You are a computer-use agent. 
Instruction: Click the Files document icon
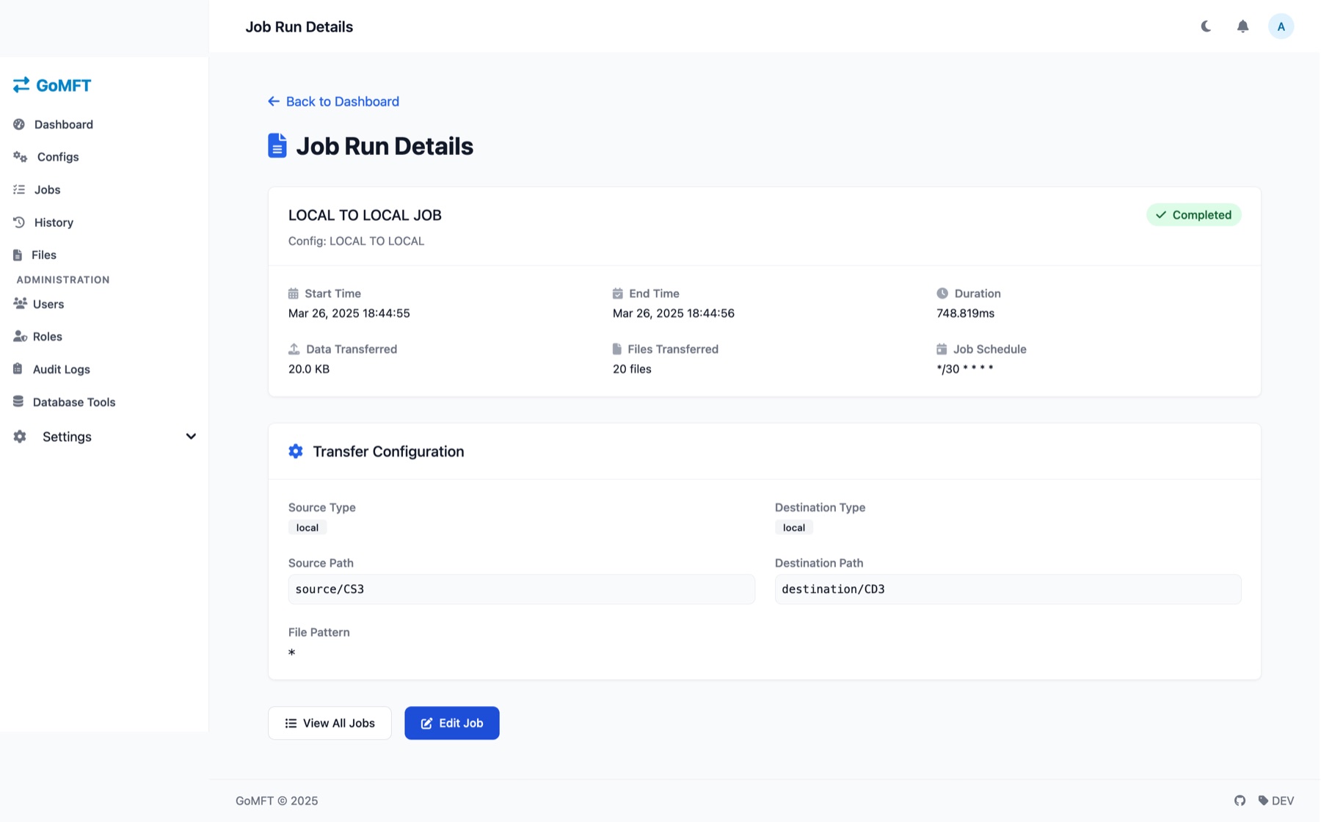(18, 255)
